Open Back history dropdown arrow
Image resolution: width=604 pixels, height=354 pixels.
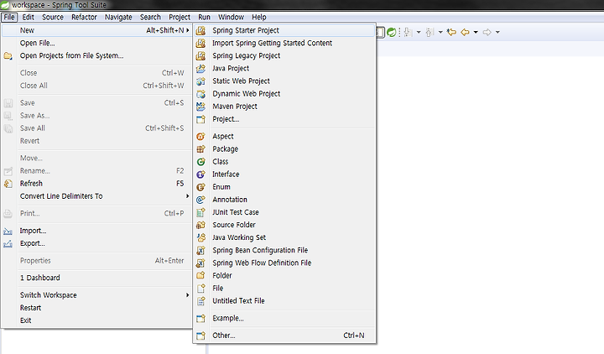476,33
